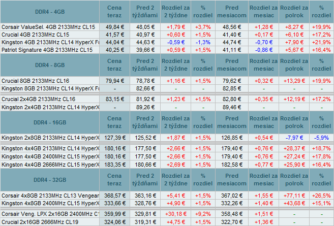Select "Crucial 2x16GB 2666MHz CL19" row name
Image resolution: width=334 pixels, height=226 pixels.
[x=40, y=222]
